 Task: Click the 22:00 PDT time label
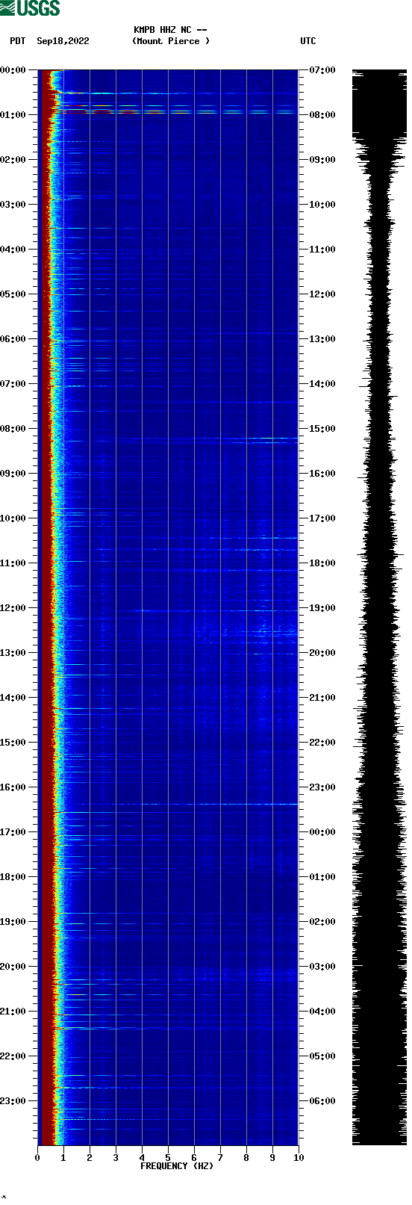13,1056
